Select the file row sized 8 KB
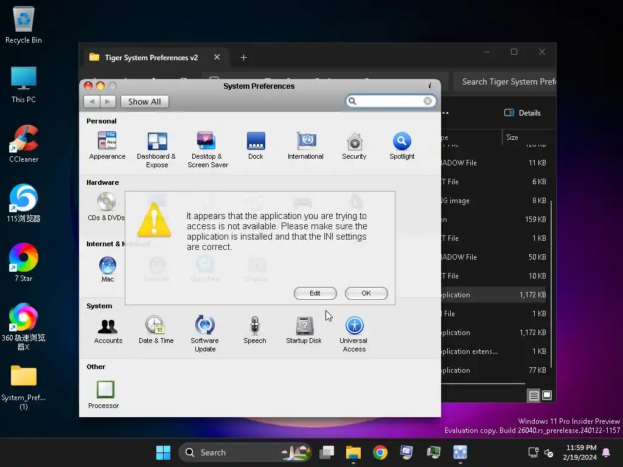The image size is (623, 467). tap(493, 201)
